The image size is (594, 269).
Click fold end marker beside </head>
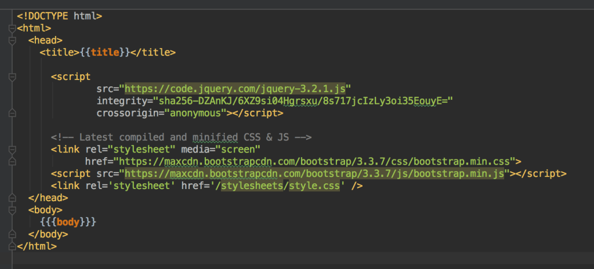pos(12,198)
